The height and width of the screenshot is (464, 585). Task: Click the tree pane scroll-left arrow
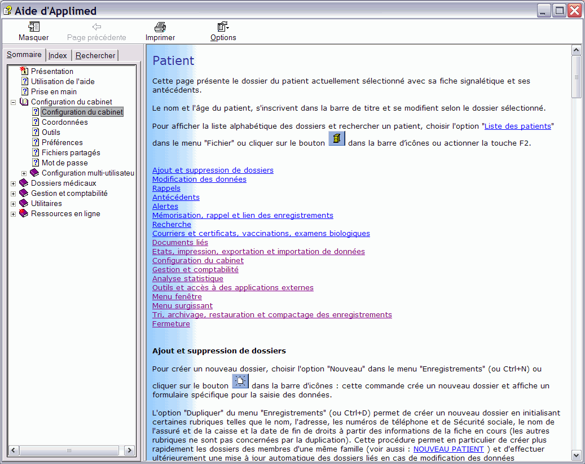[14, 450]
